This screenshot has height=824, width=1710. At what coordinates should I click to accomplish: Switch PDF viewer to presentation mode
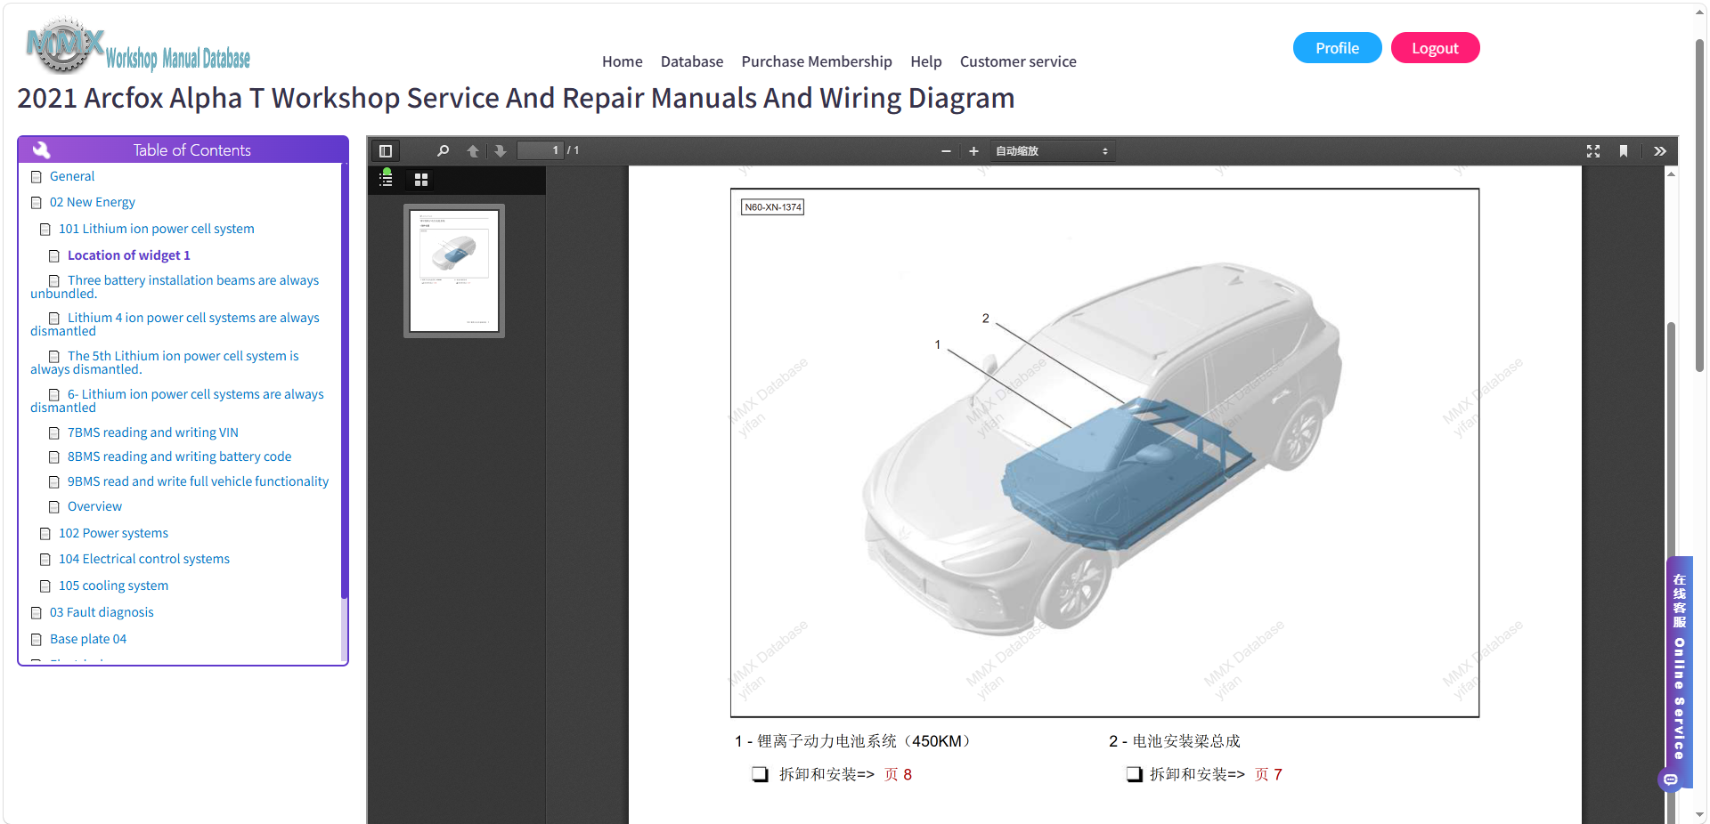(x=1593, y=151)
